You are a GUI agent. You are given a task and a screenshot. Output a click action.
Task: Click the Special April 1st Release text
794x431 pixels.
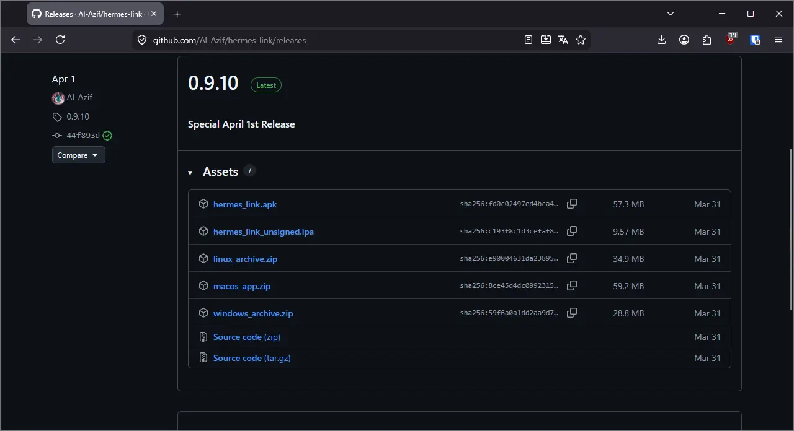point(241,124)
